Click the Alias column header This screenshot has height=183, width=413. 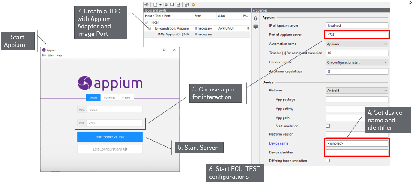[229, 16]
